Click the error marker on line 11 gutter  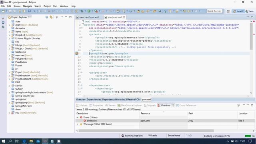tap(76, 53)
